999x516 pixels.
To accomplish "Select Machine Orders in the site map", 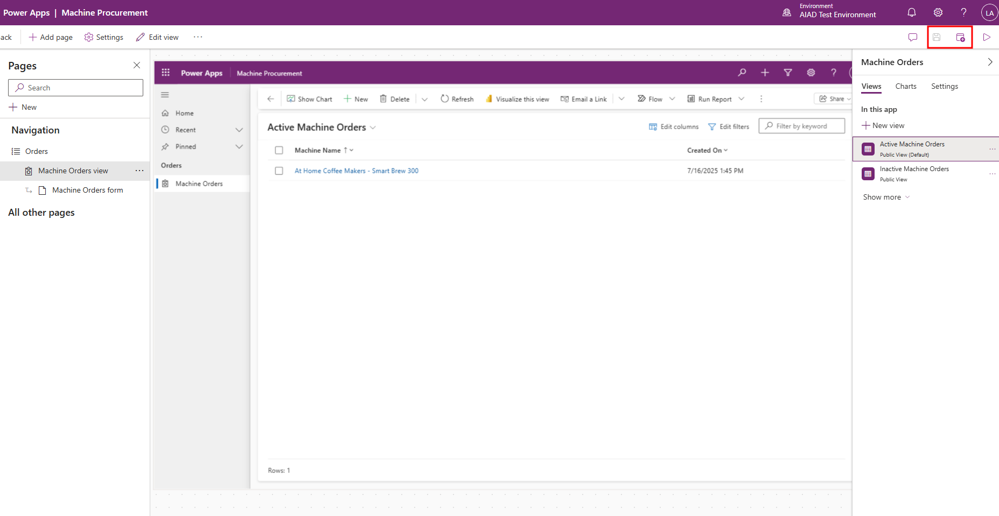I will [202, 183].
